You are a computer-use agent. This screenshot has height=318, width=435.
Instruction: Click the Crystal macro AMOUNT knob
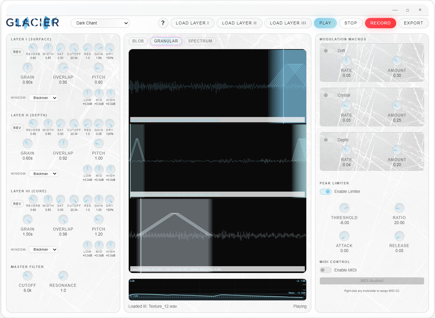[397, 105]
